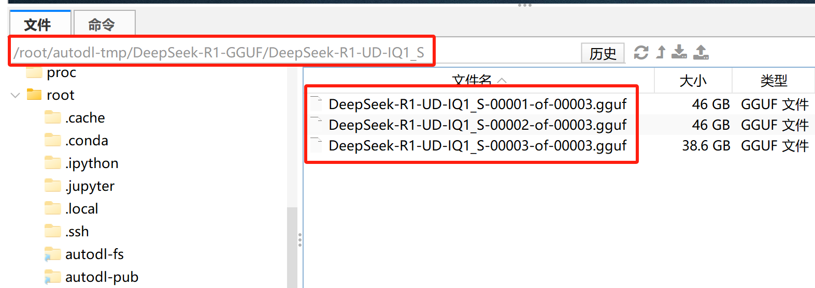Click the download file icon
The height and width of the screenshot is (288, 815).
point(679,52)
